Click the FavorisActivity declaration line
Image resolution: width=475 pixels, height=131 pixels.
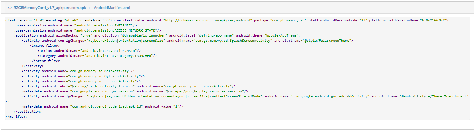tap(129, 86)
